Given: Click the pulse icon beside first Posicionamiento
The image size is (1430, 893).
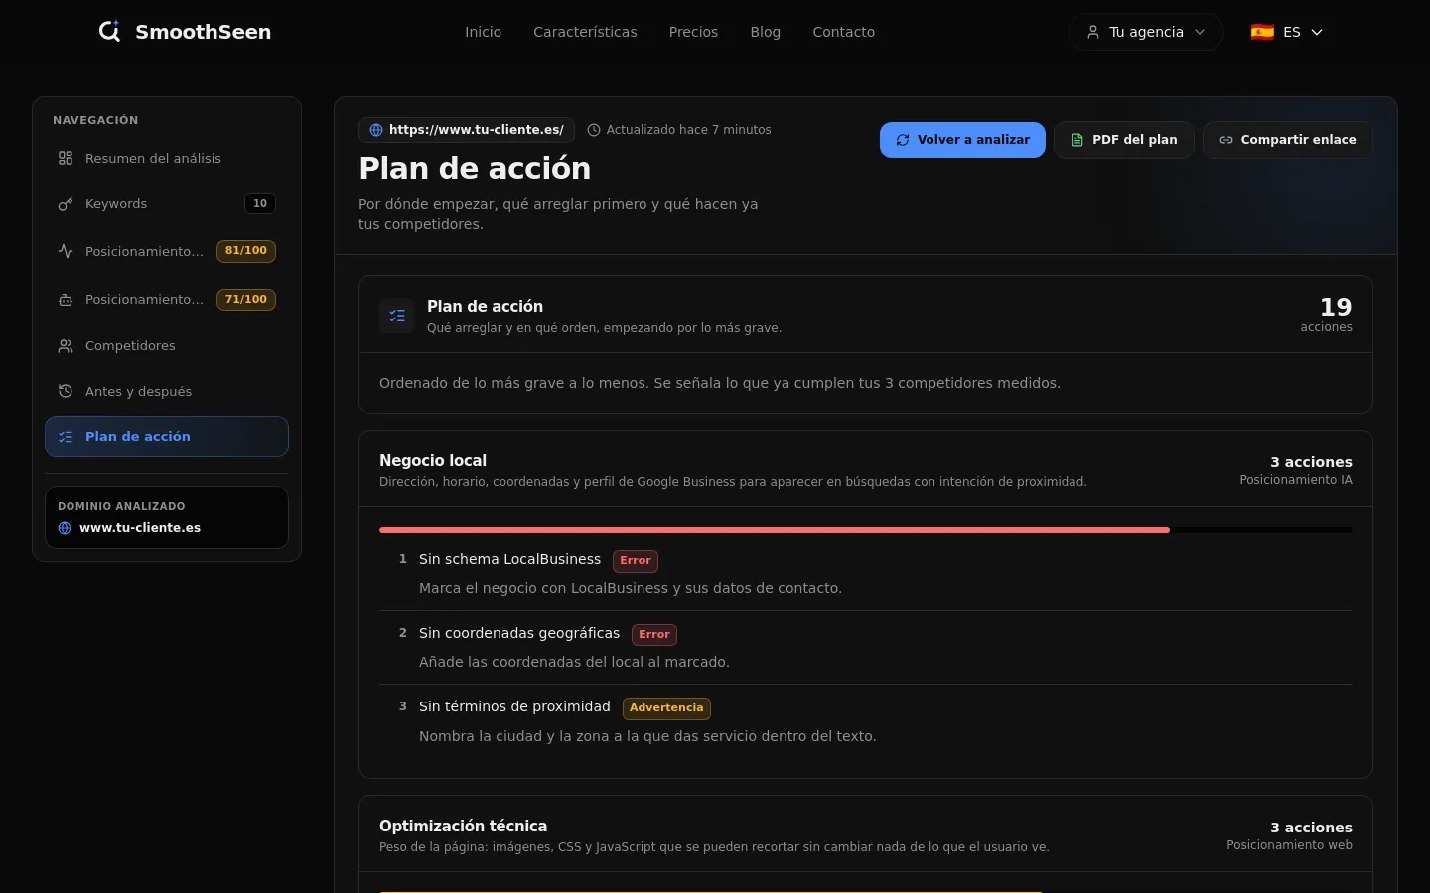Looking at the screenshot, I should pyautogui.click(x=66, y=251).
